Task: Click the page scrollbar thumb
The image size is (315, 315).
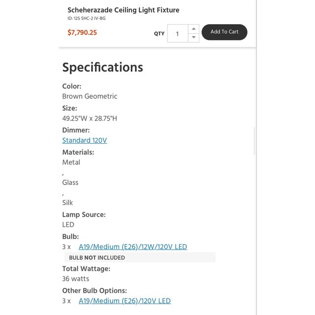Action: pyautogui.click(x=254, y=141)
